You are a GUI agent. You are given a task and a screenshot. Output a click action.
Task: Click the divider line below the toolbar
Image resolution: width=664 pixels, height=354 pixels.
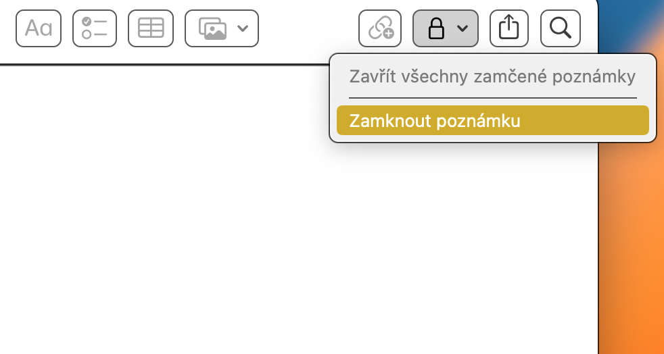(162, 65)
